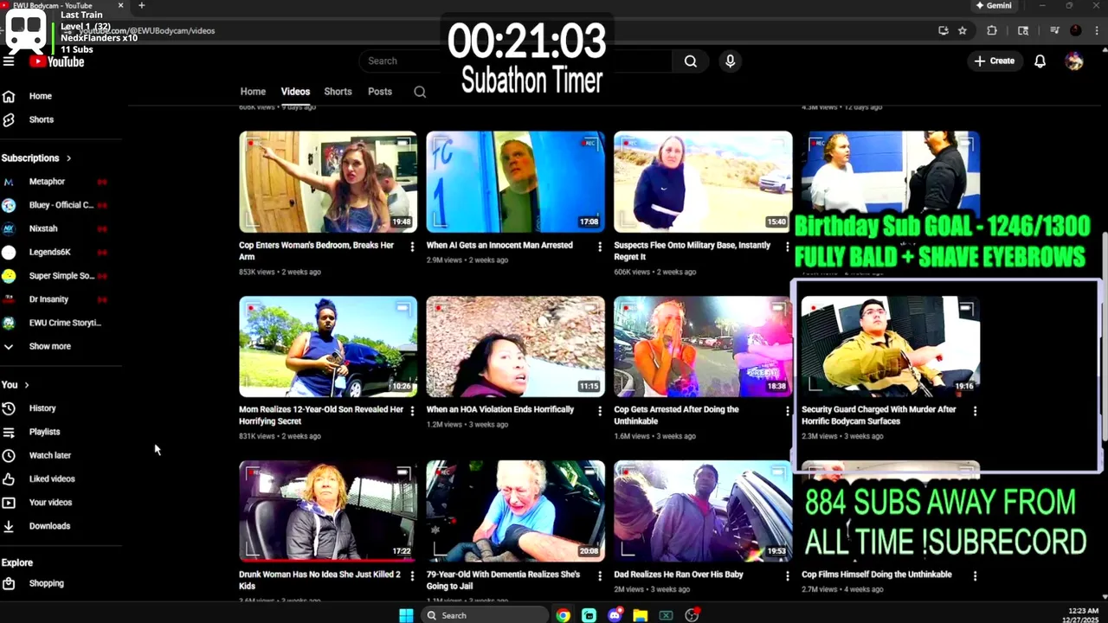Screen dimensions: 1108x623
Task: Click the YouTube search input field
Action: pyautogui.click(x=515, y=61)
